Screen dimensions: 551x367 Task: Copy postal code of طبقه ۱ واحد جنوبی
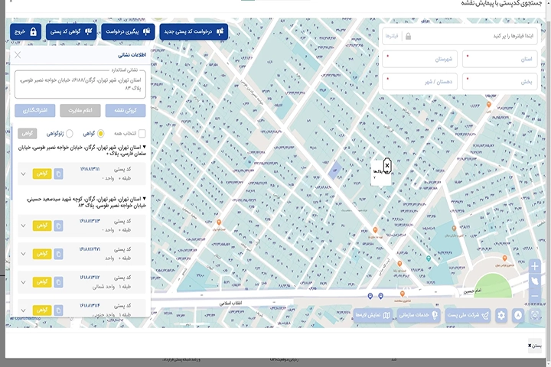(x=59, y=310)
